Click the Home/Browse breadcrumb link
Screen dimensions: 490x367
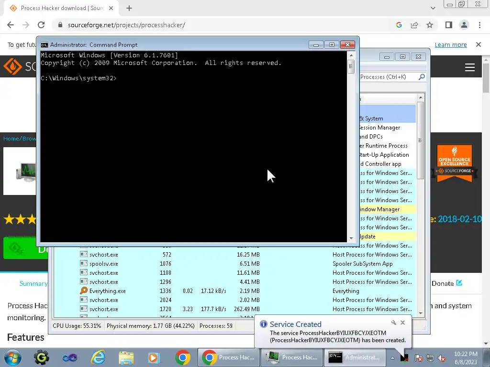(20, 138)
